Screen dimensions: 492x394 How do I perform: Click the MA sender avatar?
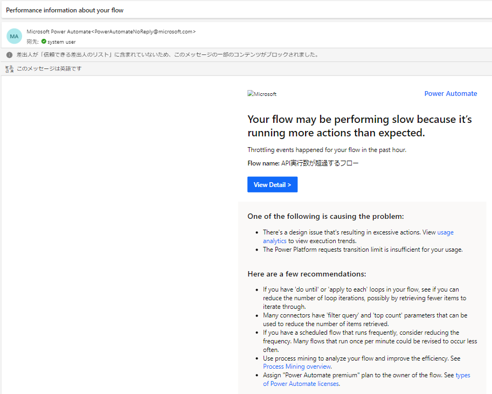coord(14,36)
